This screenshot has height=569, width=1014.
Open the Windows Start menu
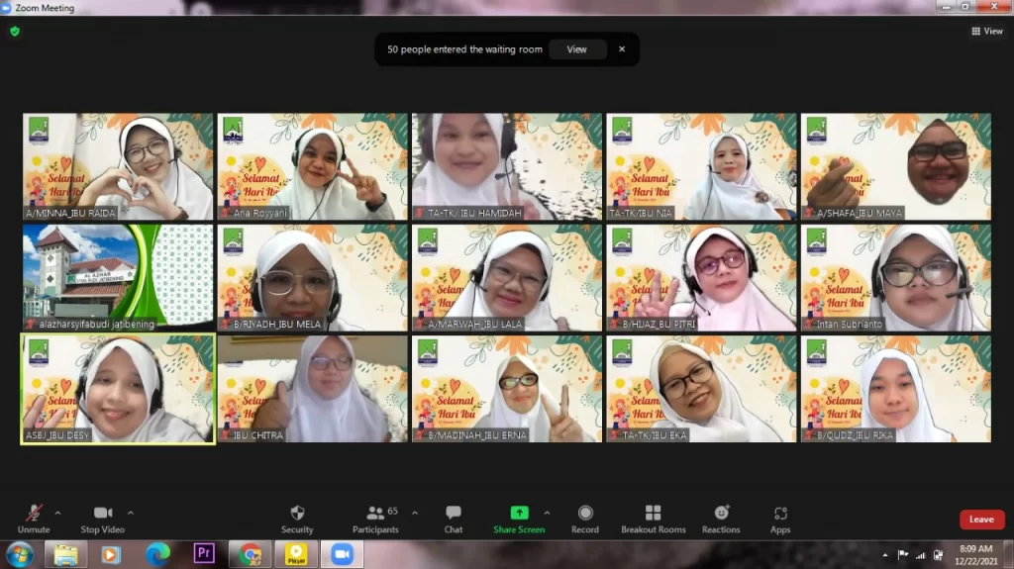click(x=20, y=555)
